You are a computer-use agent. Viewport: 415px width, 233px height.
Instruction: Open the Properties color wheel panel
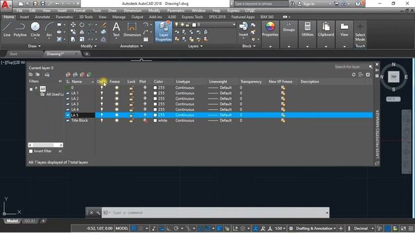270,29
